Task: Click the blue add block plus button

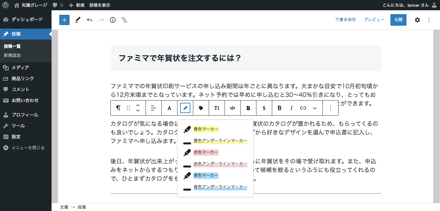Action: click(64, 20)
